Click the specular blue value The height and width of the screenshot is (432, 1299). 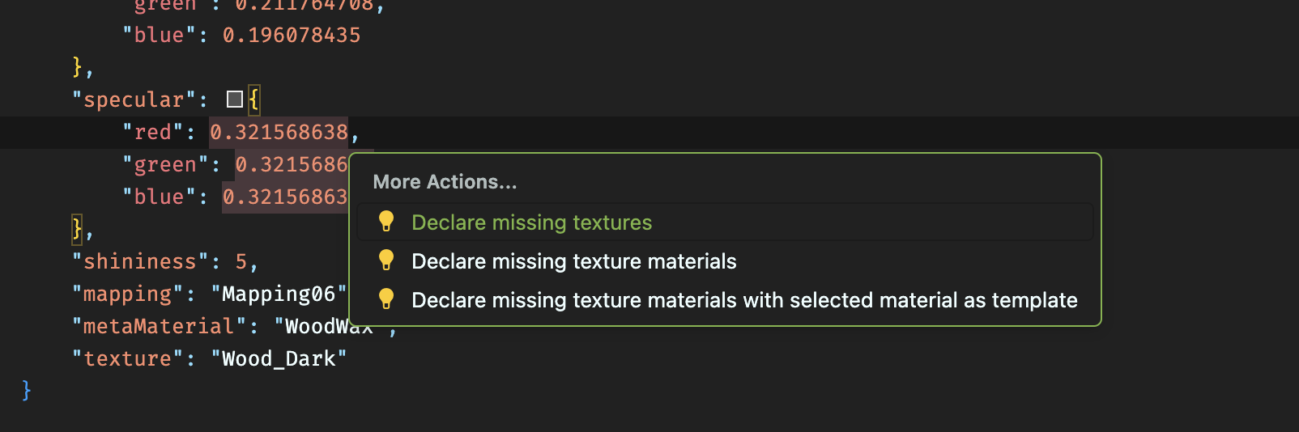coord(285,197)
